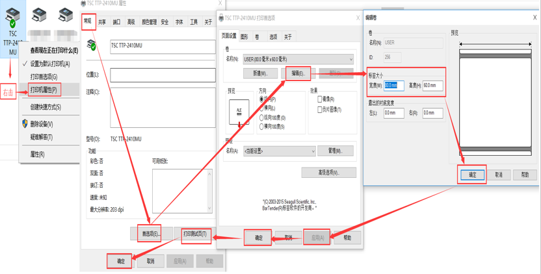Click the ALE orientation preview thumbnail
The width and height of the screenshot is (541, 274).
[239, 113]
